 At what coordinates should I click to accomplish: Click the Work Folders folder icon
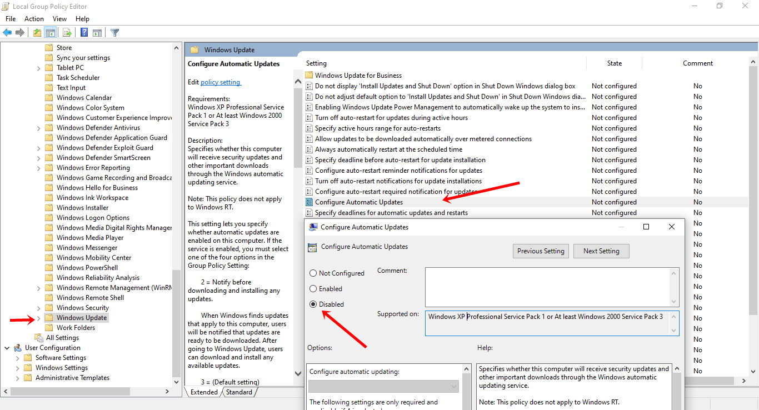tap(49, 328)
